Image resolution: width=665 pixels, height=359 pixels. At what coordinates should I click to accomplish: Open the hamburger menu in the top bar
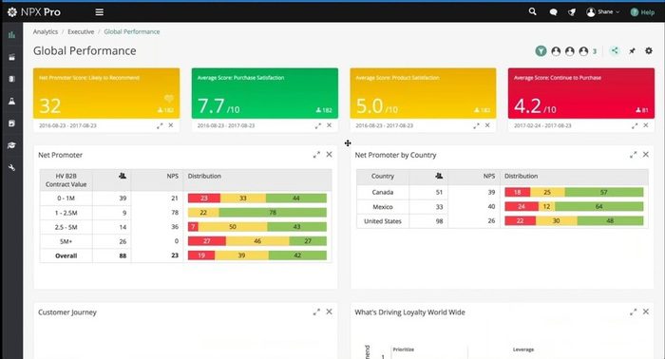pos(99,12)
